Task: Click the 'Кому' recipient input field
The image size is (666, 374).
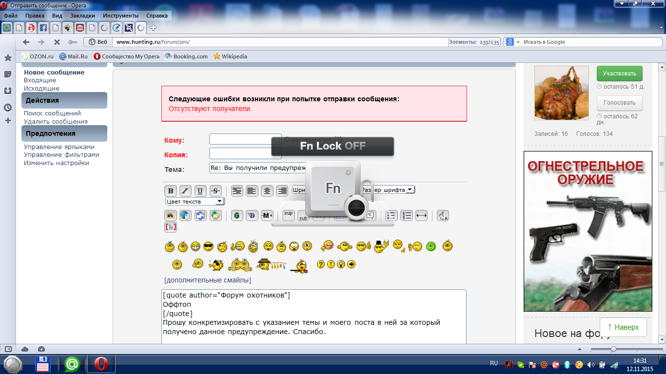Action: tap(245, 139)
